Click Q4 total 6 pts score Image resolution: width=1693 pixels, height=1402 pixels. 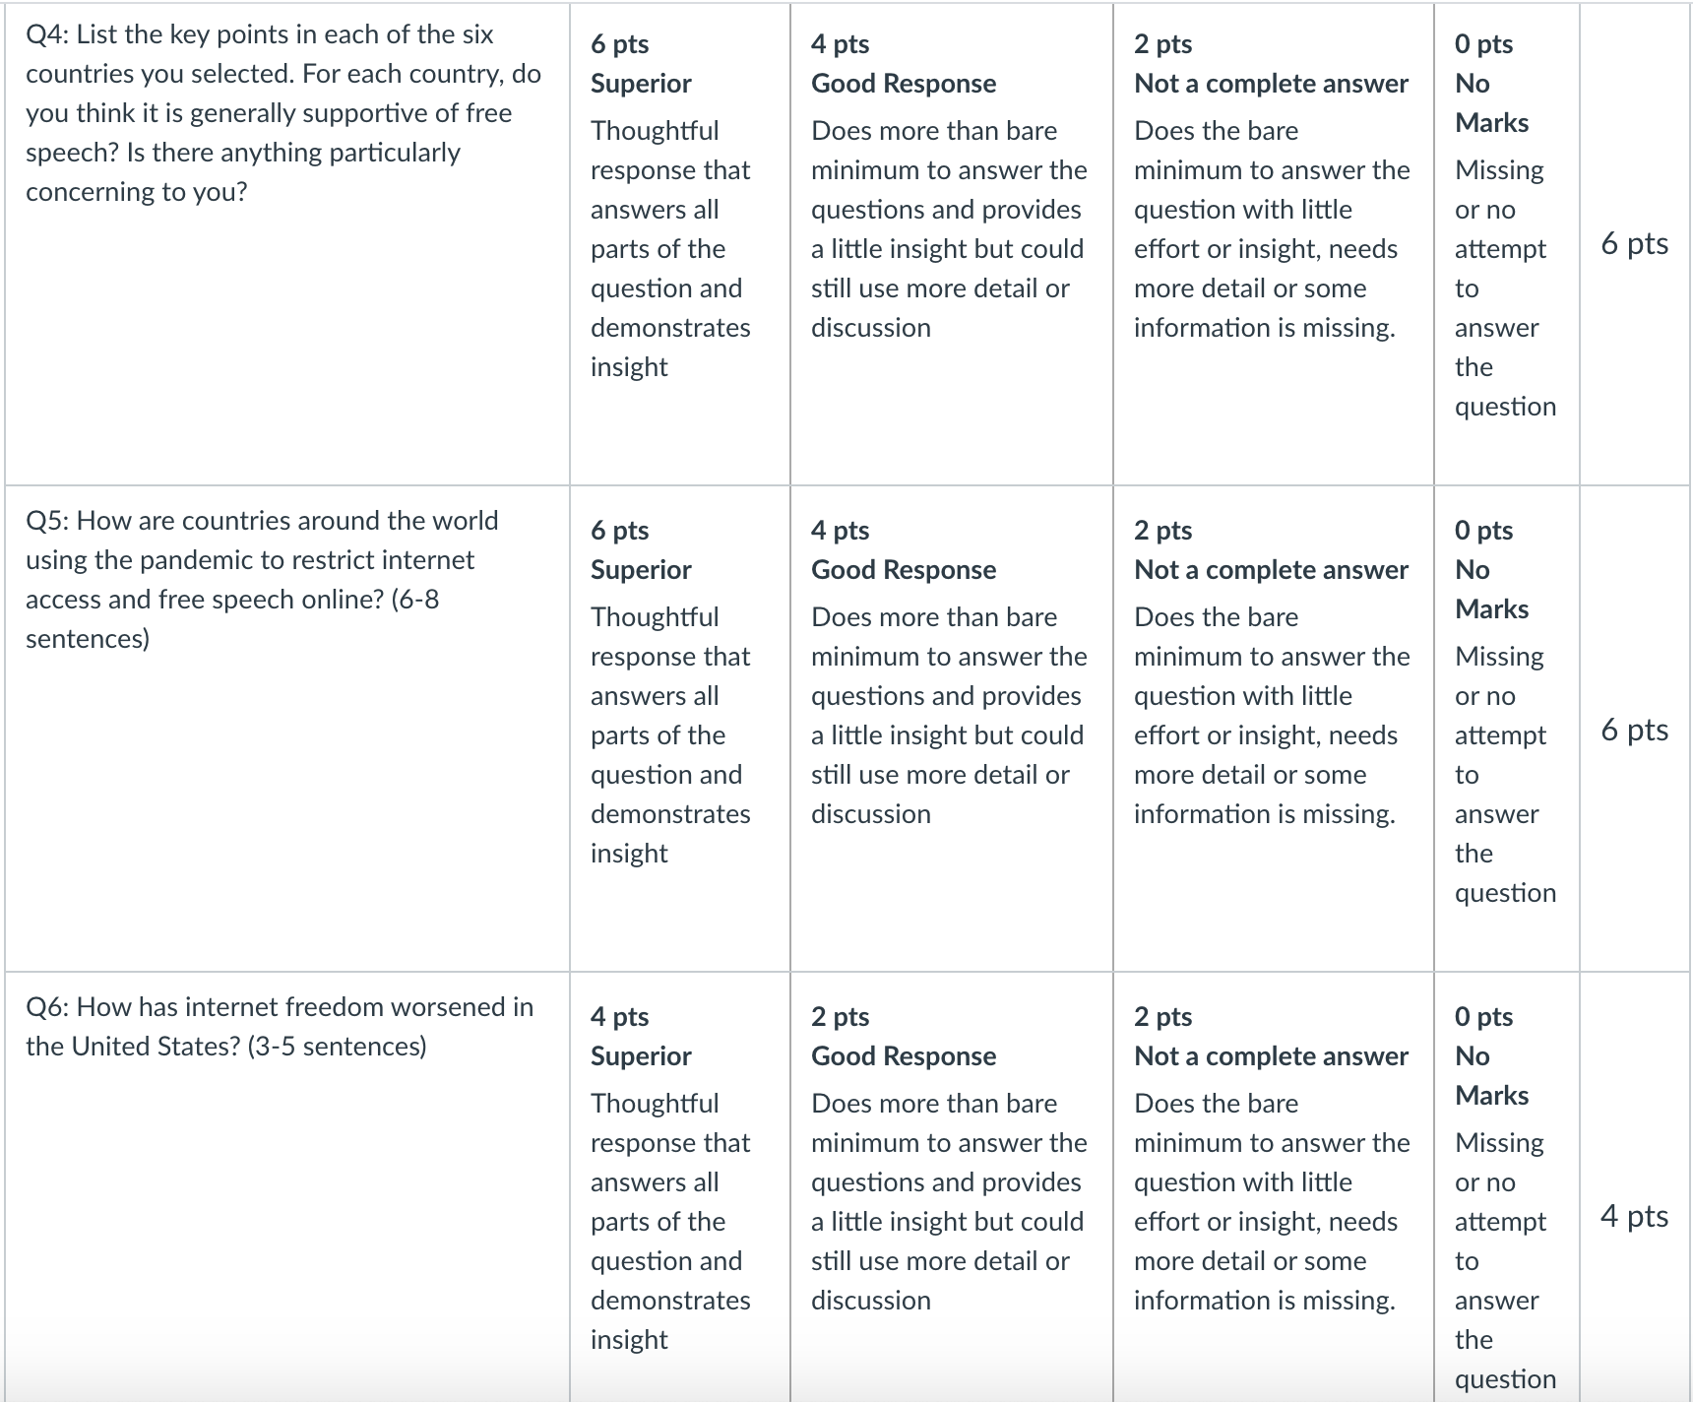[1634, 243]
